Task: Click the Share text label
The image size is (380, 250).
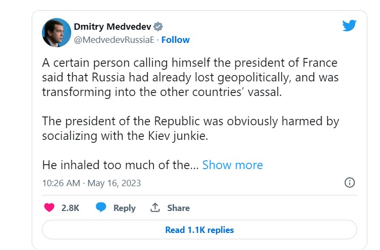Action: [178, 208]
